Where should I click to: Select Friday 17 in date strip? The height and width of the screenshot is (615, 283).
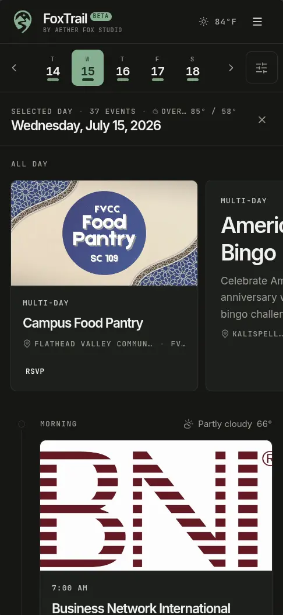[x=158, y=68]
